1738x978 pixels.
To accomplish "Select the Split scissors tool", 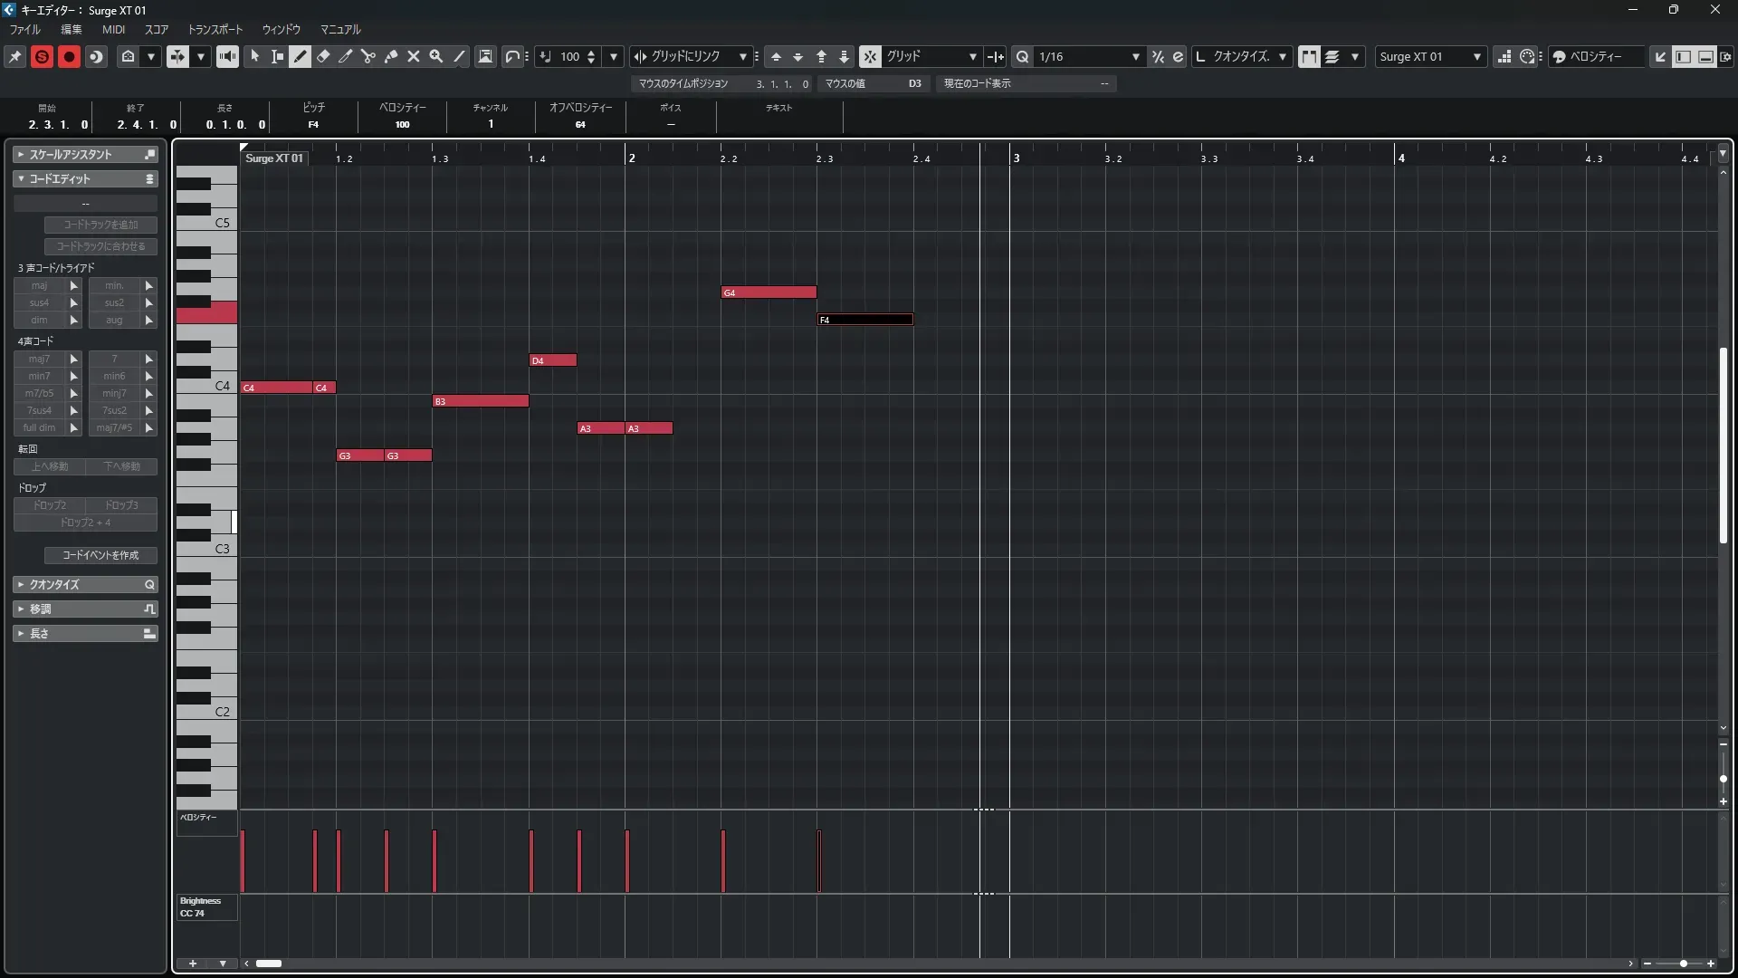I will [x=368, y=56].
